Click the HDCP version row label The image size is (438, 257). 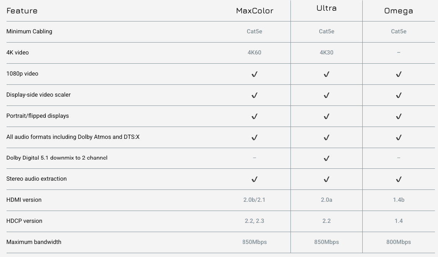24,221
